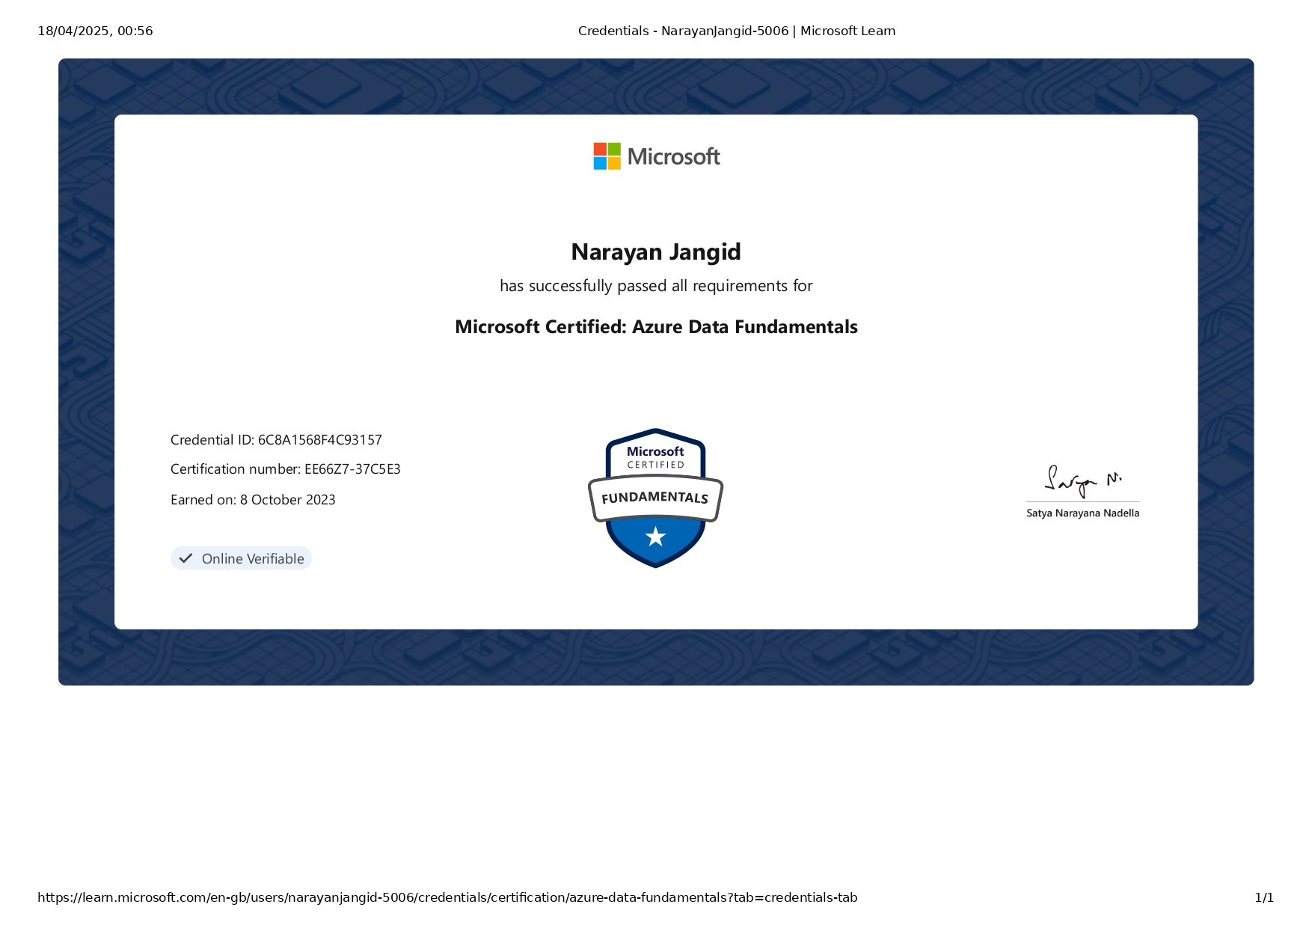Click the page number 1/1 indicator

click(x=1264, y=897)
